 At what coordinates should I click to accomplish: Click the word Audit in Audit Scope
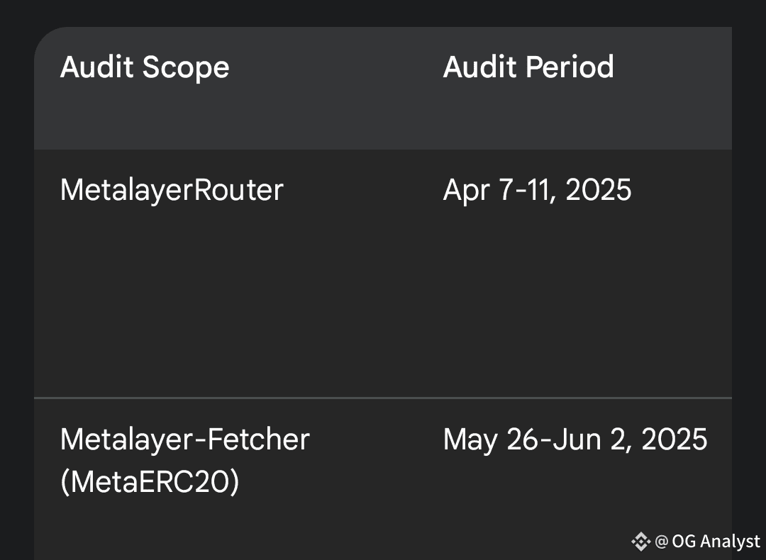pos(96,67)
